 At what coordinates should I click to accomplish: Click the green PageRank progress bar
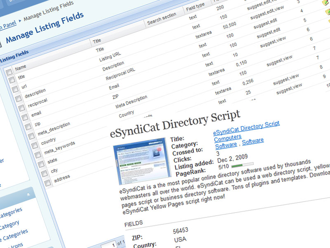click(x=243, y=165)
